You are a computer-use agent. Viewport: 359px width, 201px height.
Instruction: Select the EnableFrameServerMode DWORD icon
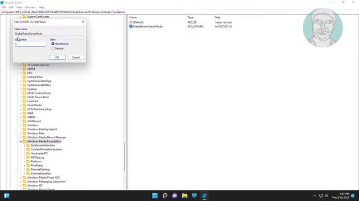pos(131,26)
